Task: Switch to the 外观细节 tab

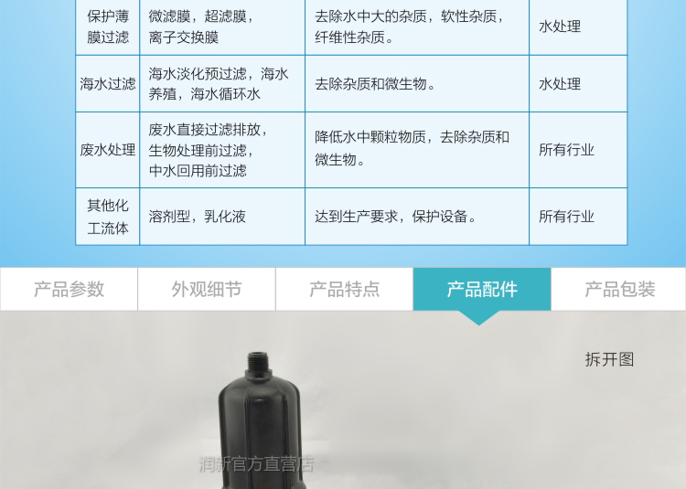Action: tap(207, 290)
